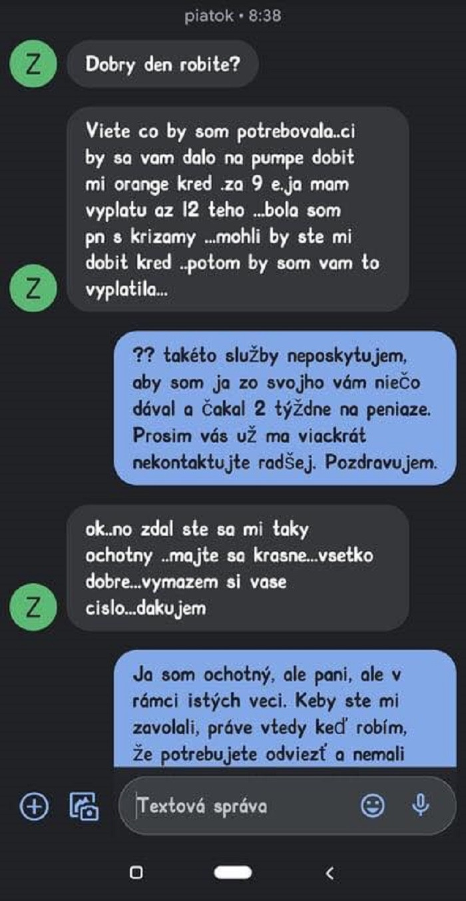The width and height of the screenshot is (466, 901).
Task: Tap the Android recent apps square
Action: (x=136, y=872)
